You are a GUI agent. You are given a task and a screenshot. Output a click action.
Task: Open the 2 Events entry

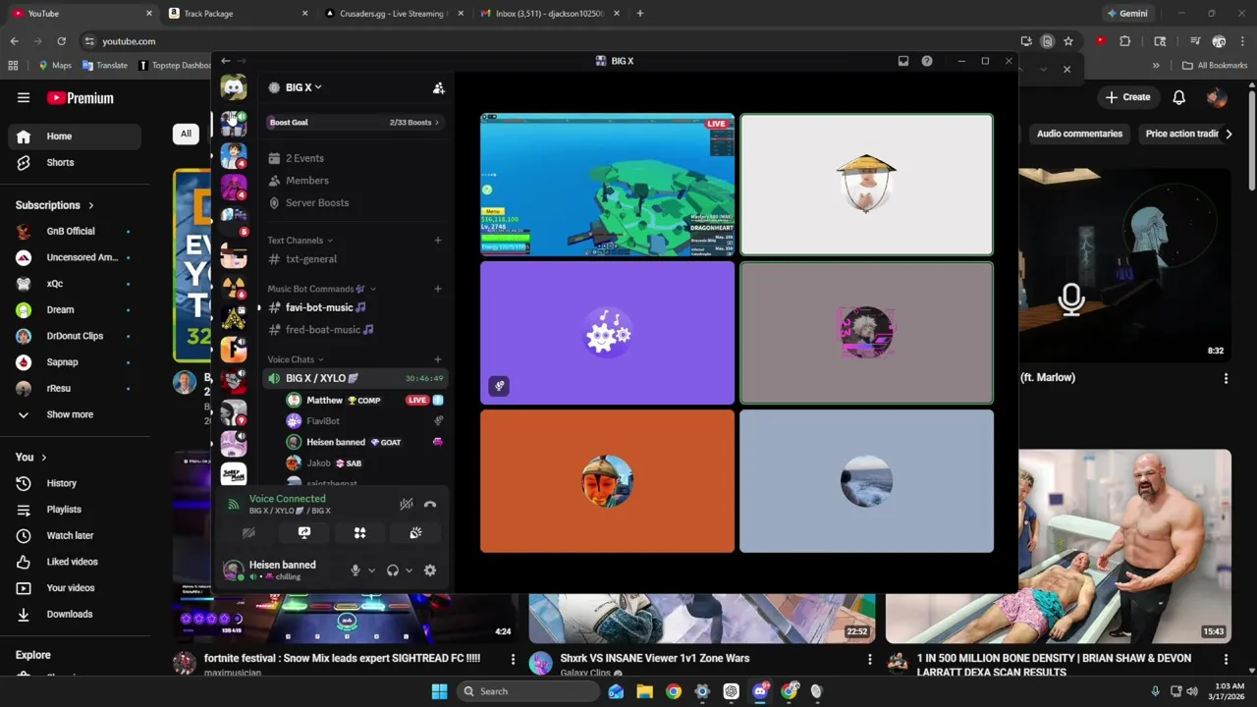(x=354, y=158)
